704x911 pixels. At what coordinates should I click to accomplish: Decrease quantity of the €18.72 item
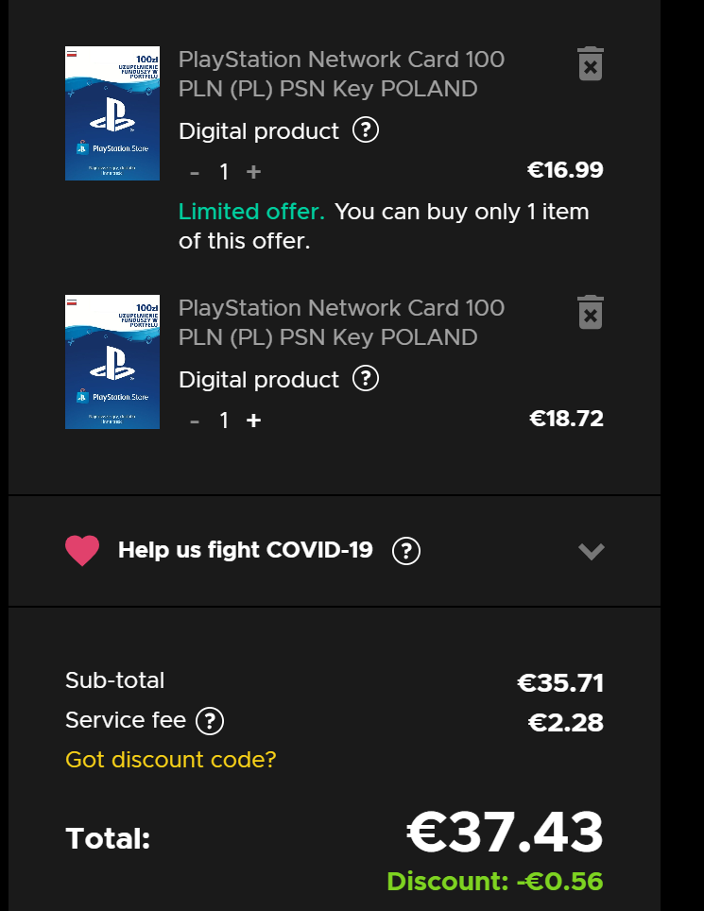point(195,421)
